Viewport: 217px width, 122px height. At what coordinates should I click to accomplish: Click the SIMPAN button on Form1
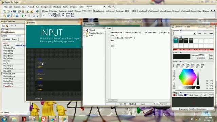[38, 99]
